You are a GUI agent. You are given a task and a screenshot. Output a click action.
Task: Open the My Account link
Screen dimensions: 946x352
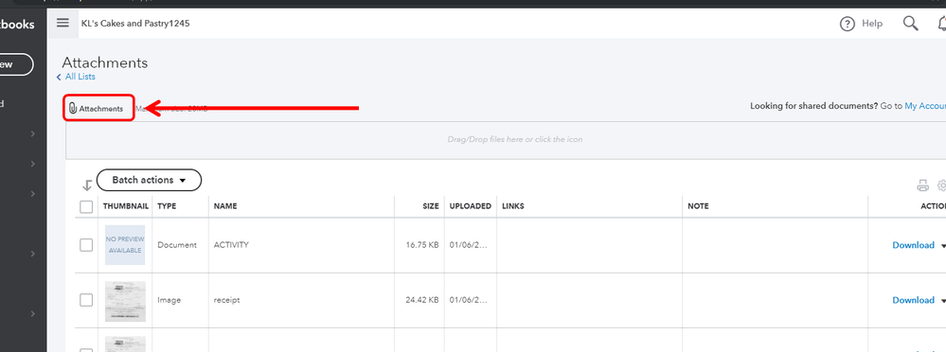tap(925, 106)
